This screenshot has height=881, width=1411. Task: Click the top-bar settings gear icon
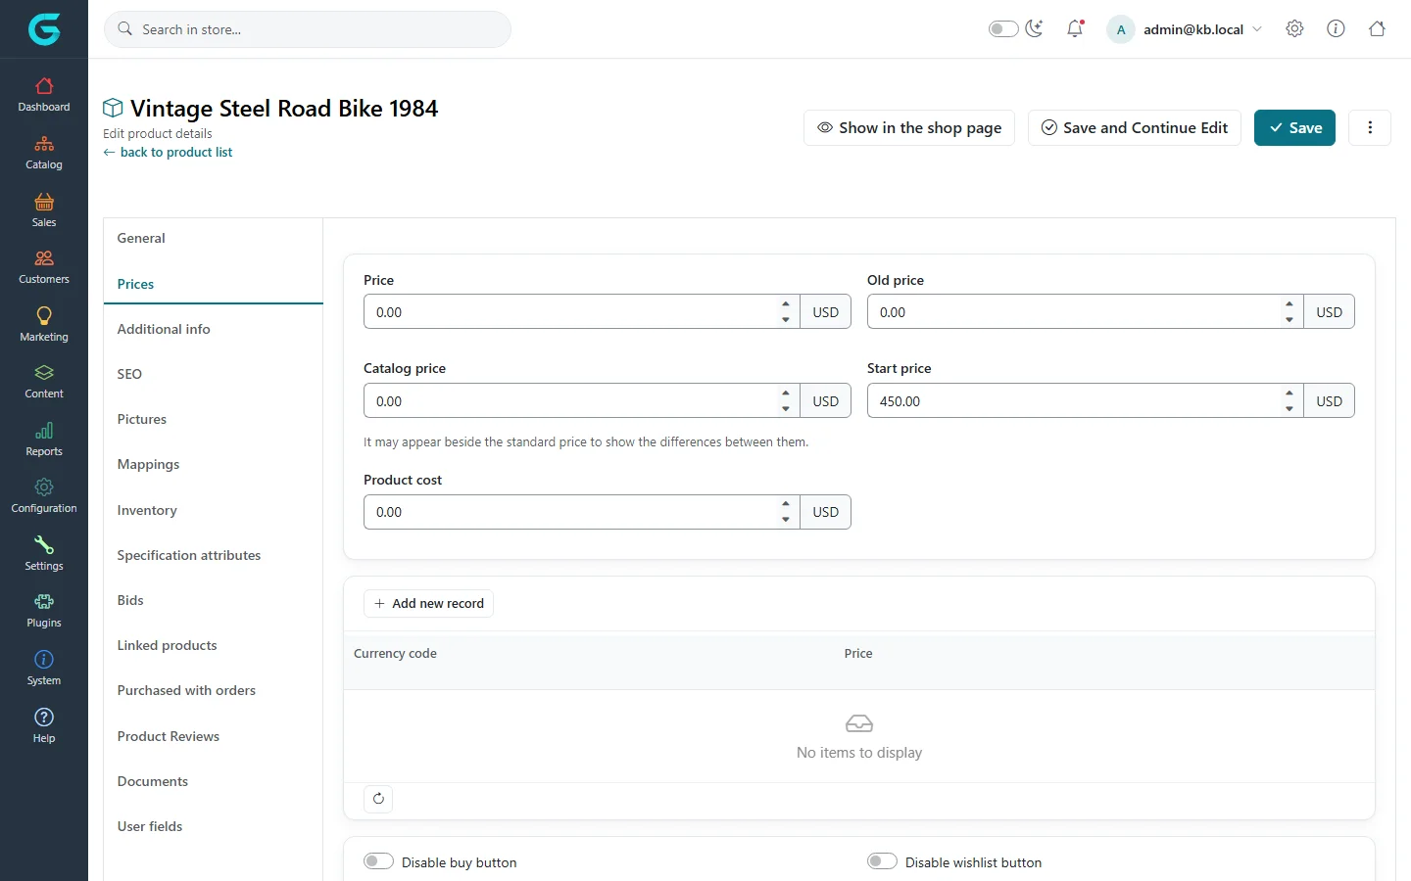[1294, 28]
